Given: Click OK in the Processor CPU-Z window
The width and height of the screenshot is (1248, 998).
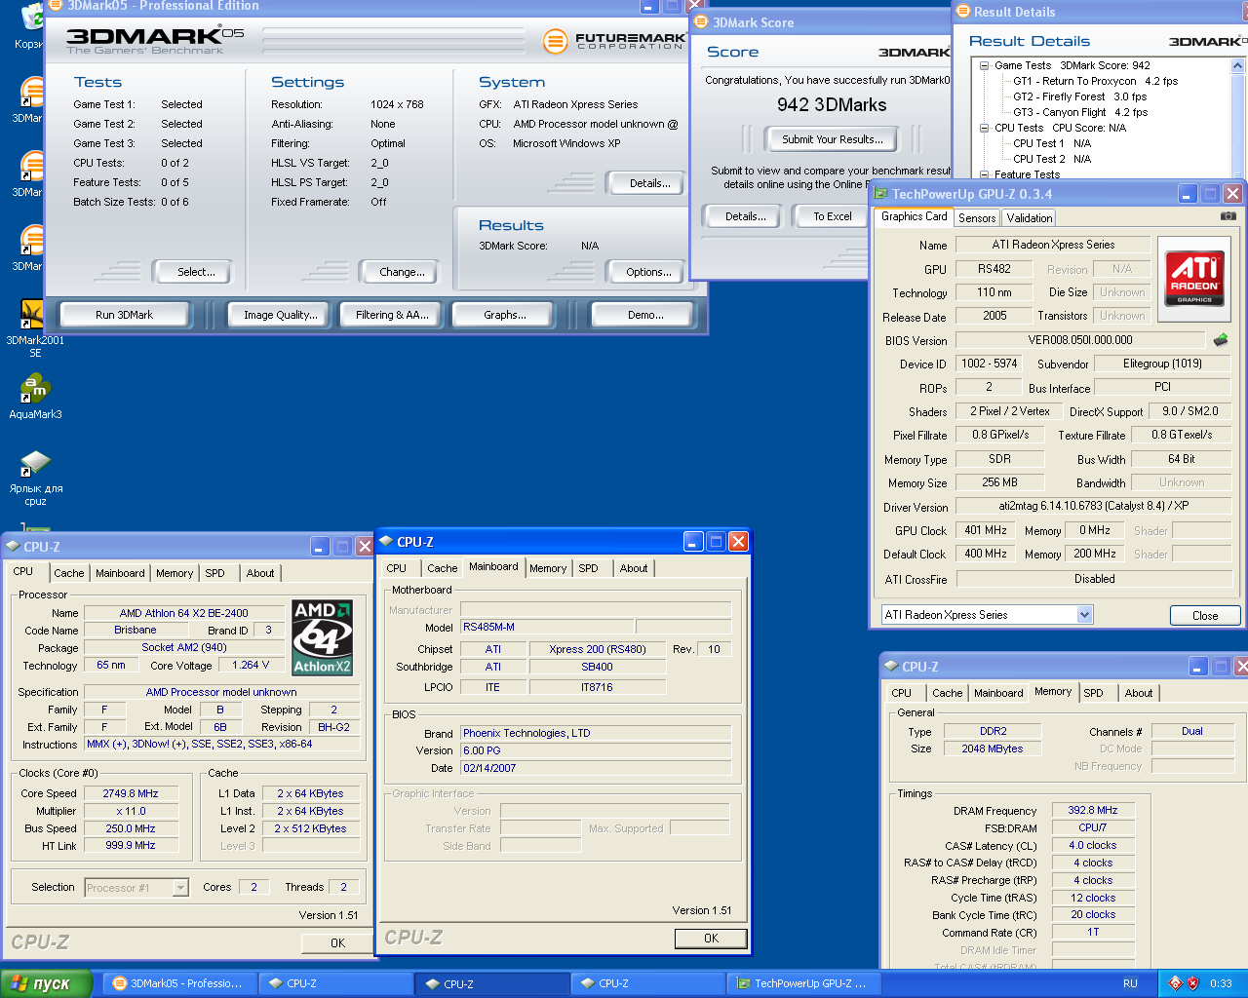Looking at the screenshot, I should 337,942.
